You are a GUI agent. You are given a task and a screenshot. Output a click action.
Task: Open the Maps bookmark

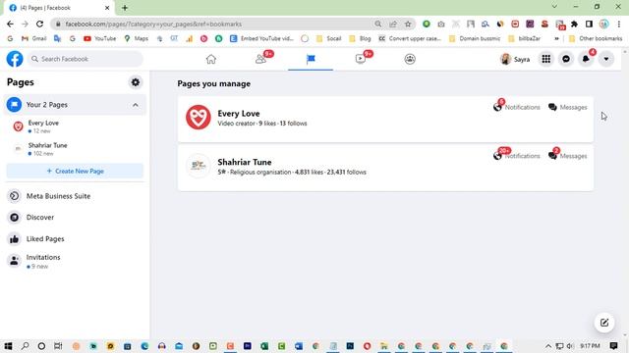[x=137, y=38]
